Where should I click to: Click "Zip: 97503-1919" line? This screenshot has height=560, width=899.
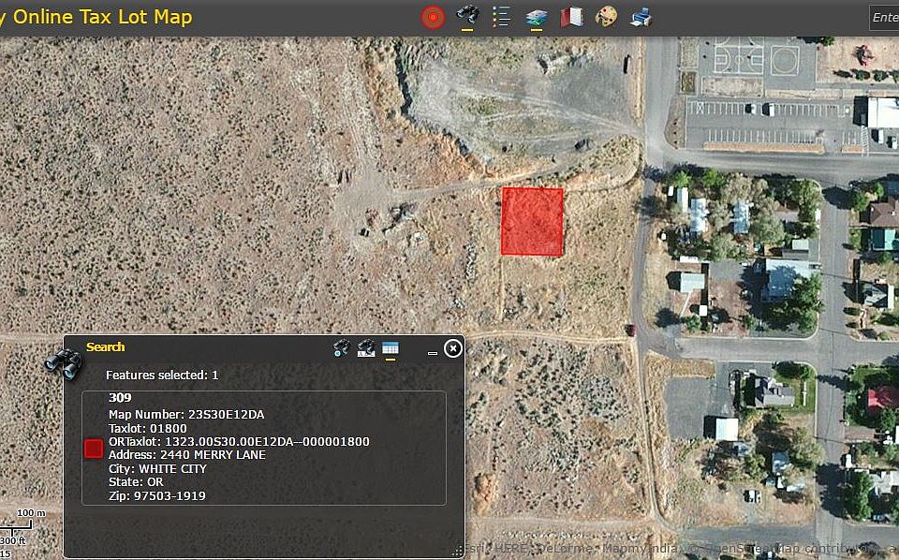[157, 495]
